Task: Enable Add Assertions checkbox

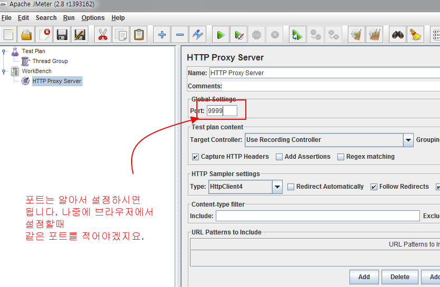Action: pos(279,157)
